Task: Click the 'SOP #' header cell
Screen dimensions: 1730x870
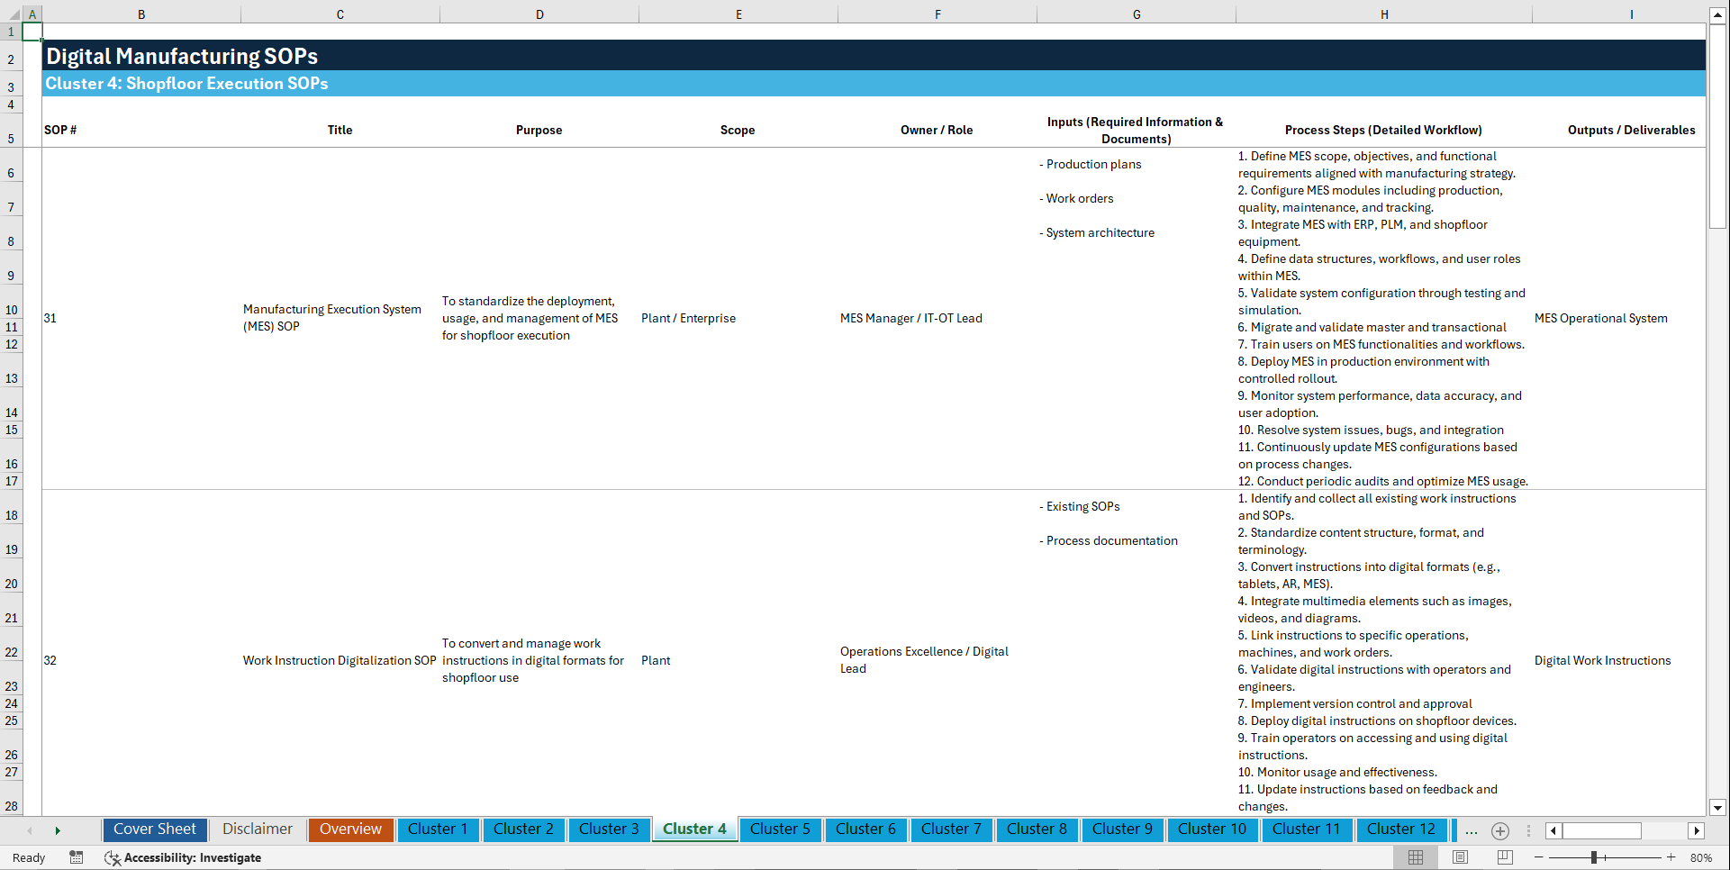Action: tap(60, 130)
